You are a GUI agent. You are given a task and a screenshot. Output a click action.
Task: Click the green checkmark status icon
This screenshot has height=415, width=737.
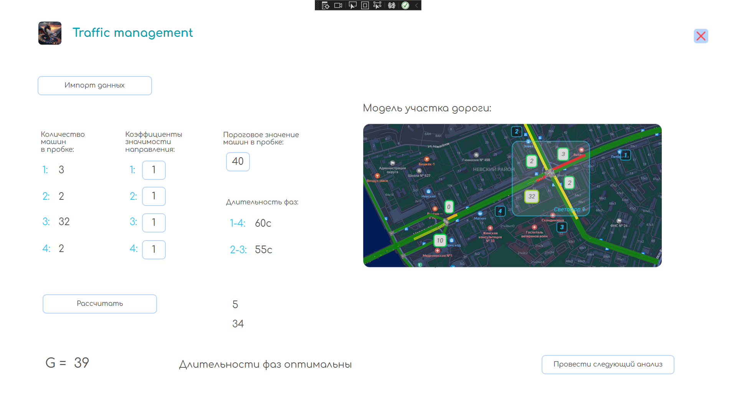[405, 5]
